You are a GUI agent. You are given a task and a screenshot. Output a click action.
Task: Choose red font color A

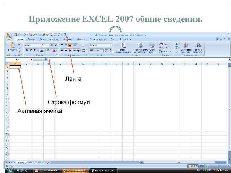click(x=54, y=51)
